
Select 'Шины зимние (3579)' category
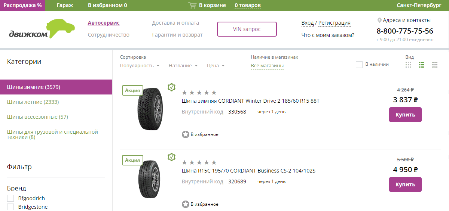[x=56, y=87]
